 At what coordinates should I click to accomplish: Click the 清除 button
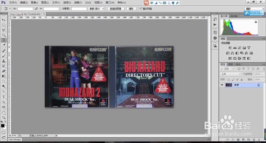click(131, 9)
